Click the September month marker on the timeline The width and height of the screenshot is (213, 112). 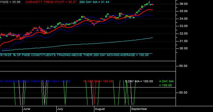point(139,109)
